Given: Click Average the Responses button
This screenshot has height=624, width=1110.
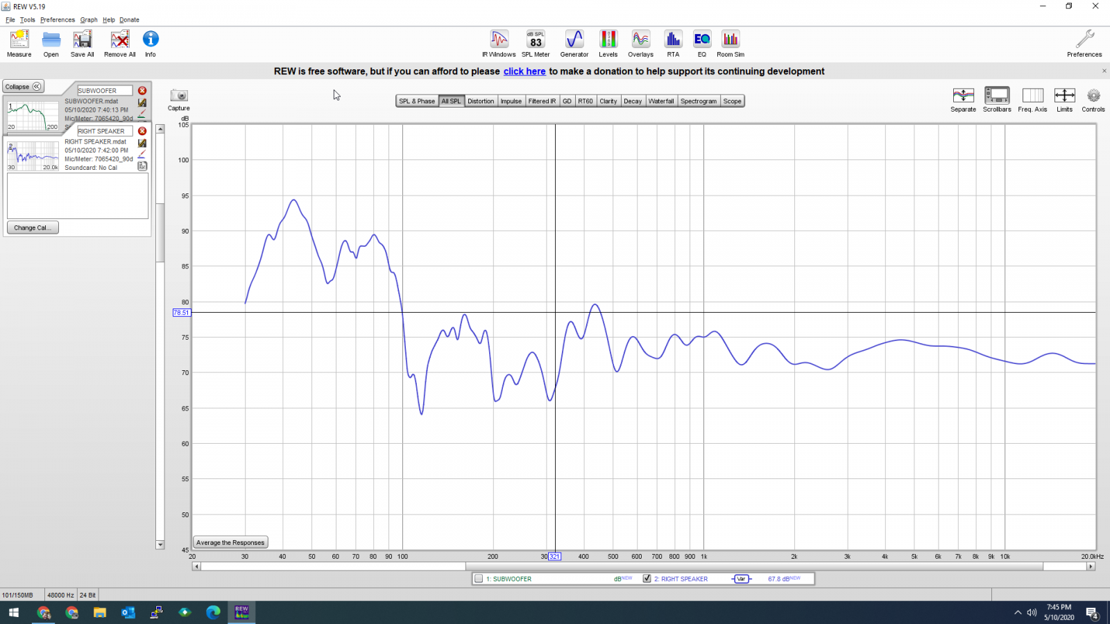Looking at the screenshot, I should click(230, 543).
